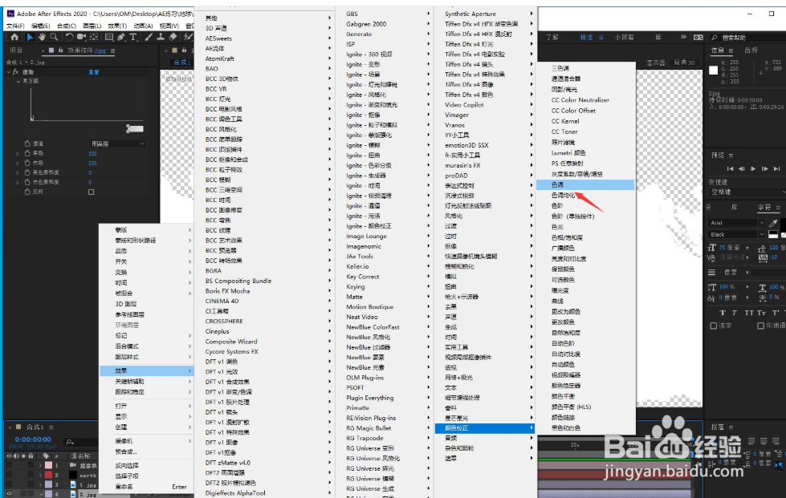Viewport: 786px width, 498px height.
Task: Switch to the 音频 panel tab
Action: point(751,50)
